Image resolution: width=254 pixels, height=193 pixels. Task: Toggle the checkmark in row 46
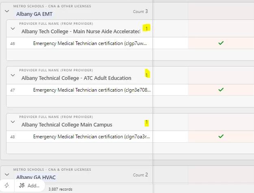coord(221,43)
